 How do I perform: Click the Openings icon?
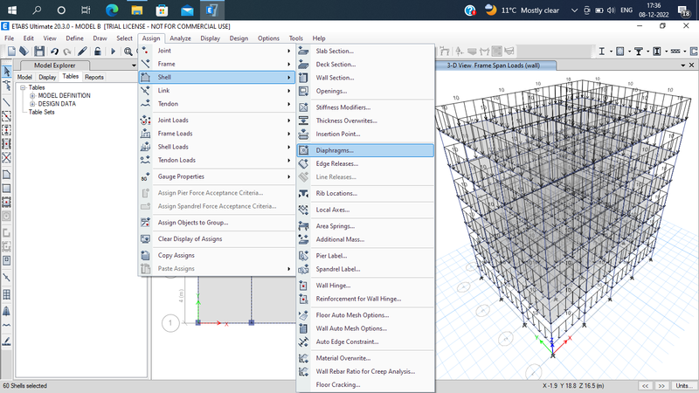pos(303,91)
